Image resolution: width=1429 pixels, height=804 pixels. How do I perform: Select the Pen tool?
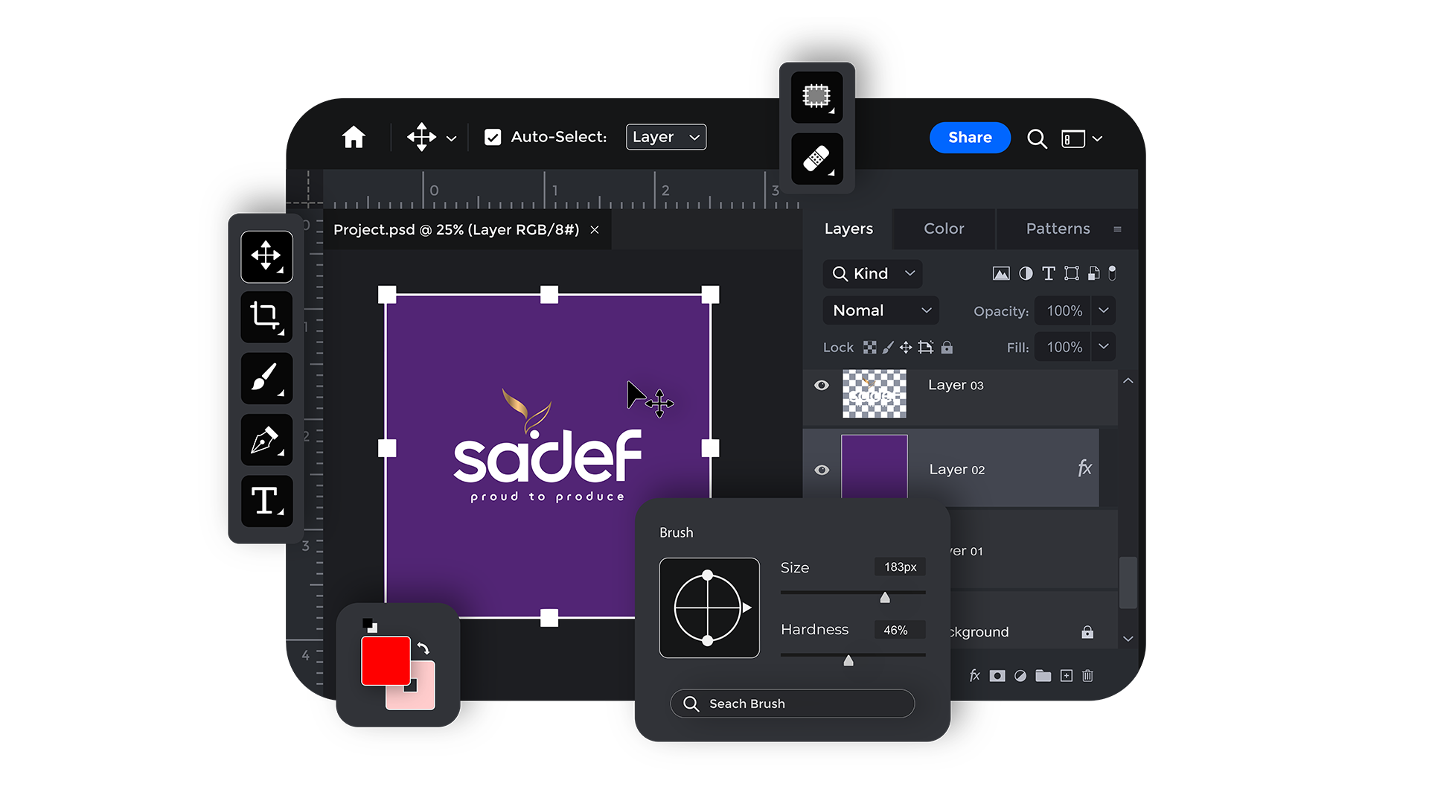click(x=266, y=440)
